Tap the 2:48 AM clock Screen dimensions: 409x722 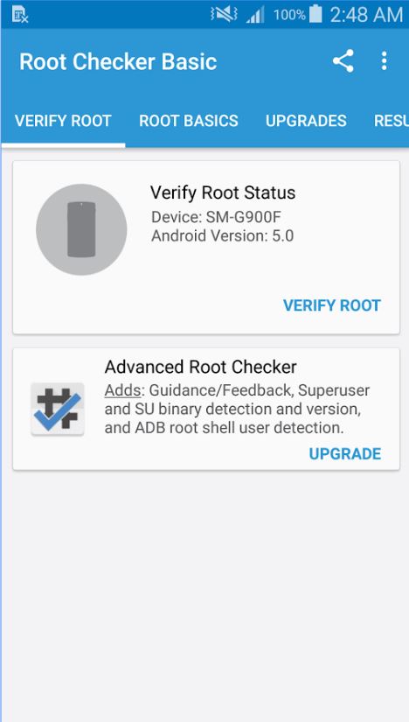(366, 15)
